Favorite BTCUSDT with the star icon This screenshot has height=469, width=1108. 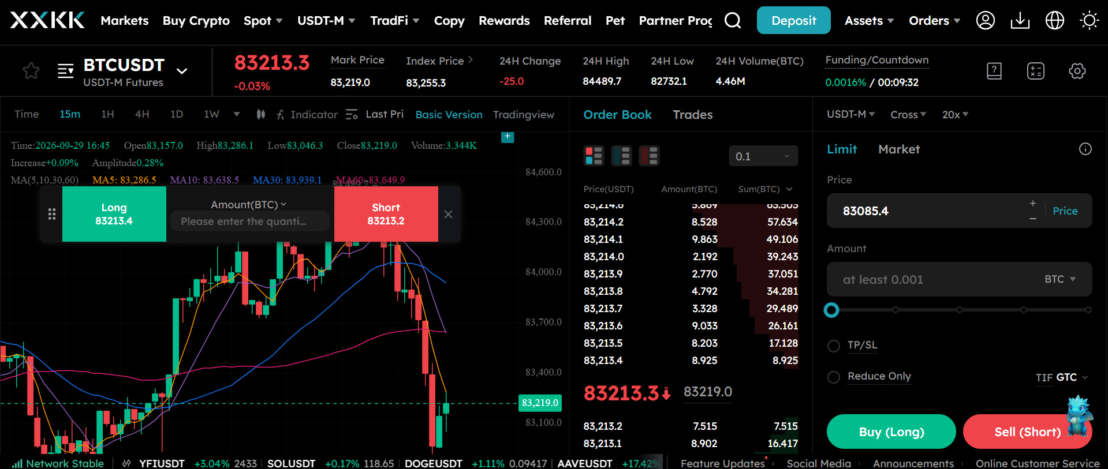(x=31, y=71)
